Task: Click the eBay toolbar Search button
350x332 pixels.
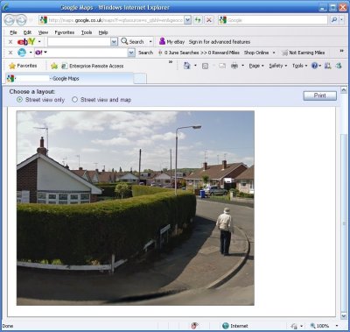Action: 133,42
